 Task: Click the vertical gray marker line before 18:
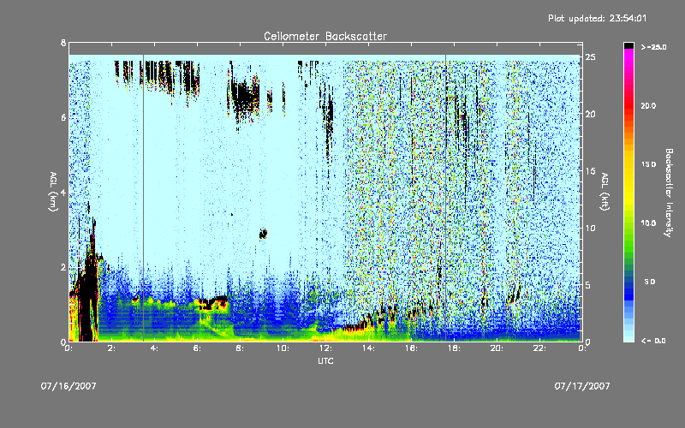click(445, 198)
